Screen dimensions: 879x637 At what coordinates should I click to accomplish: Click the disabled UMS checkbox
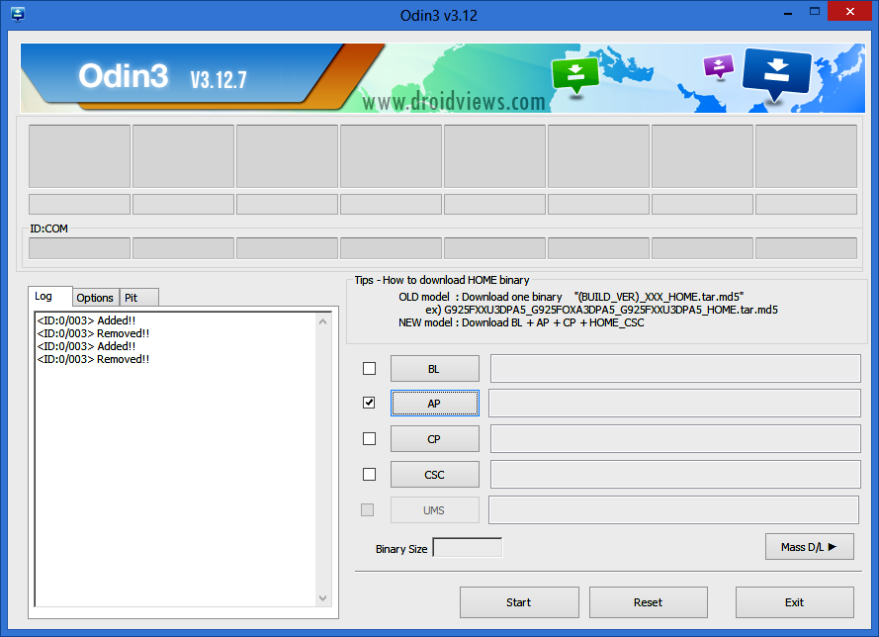point(367,509)
